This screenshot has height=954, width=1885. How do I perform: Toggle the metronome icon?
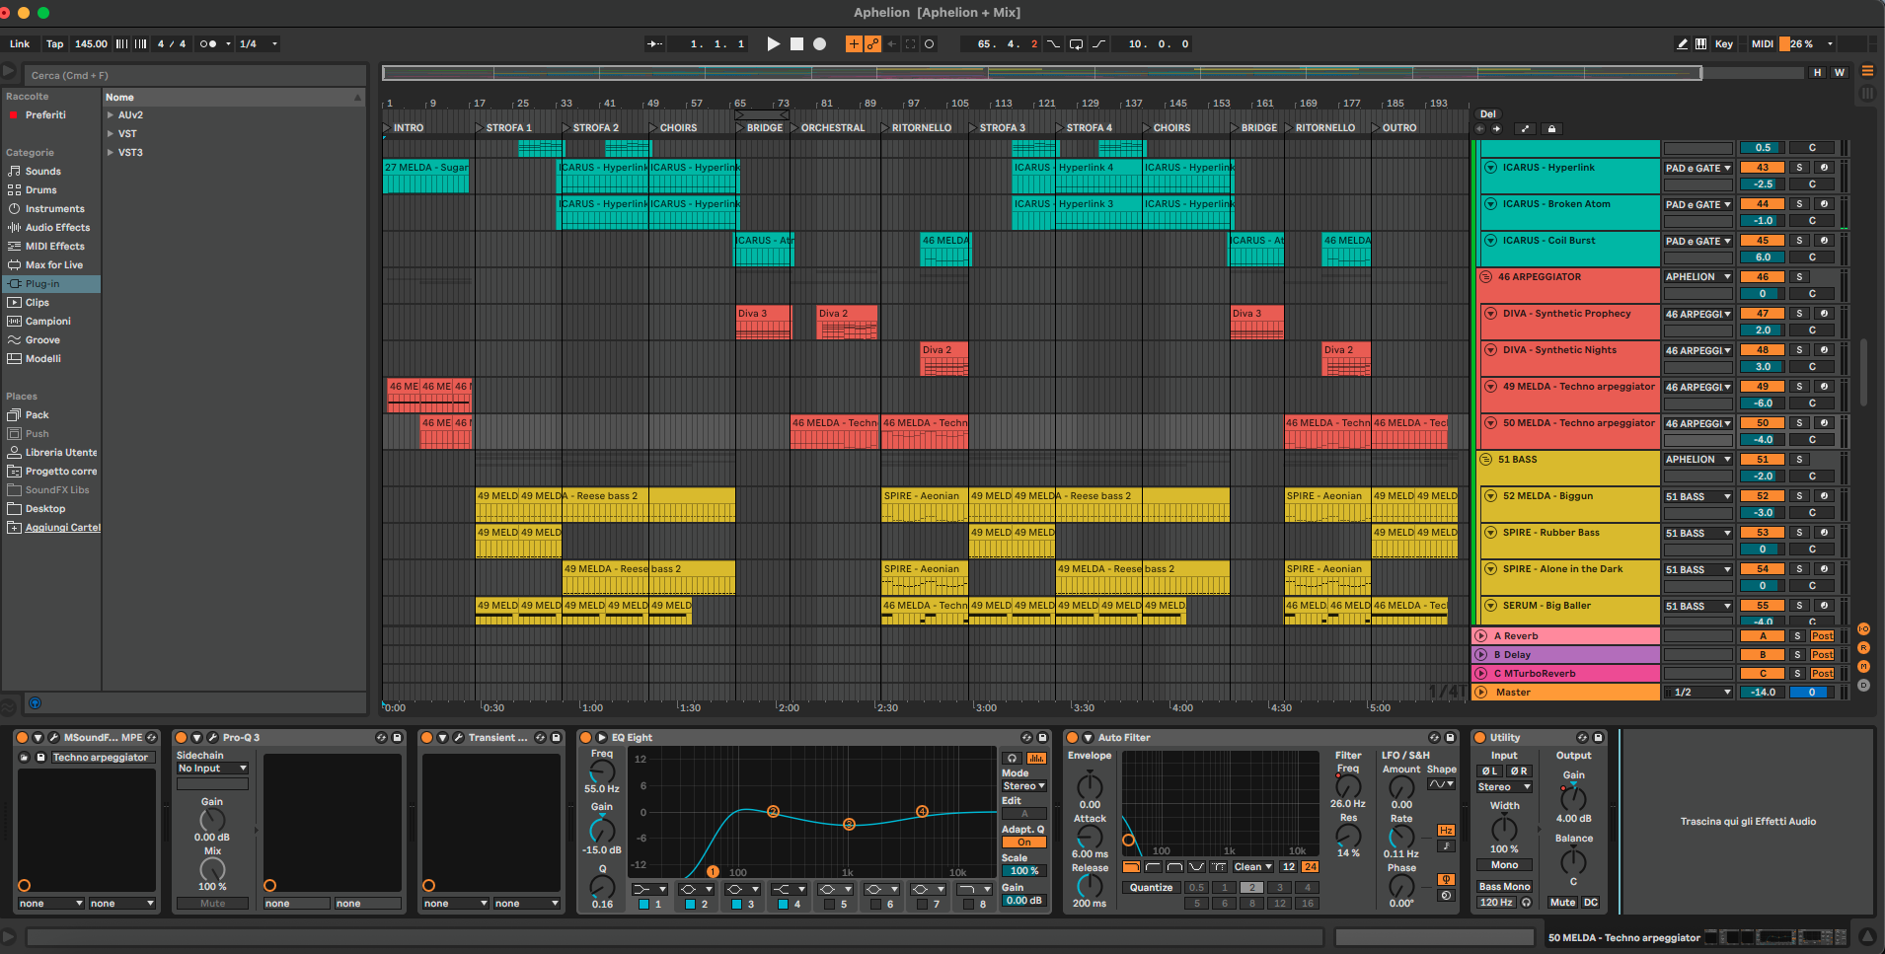pos(208,43)
